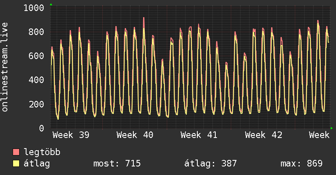Click the Week 42 axis label
The height and width of the screenshot is (175, 336).
(263, 135)
